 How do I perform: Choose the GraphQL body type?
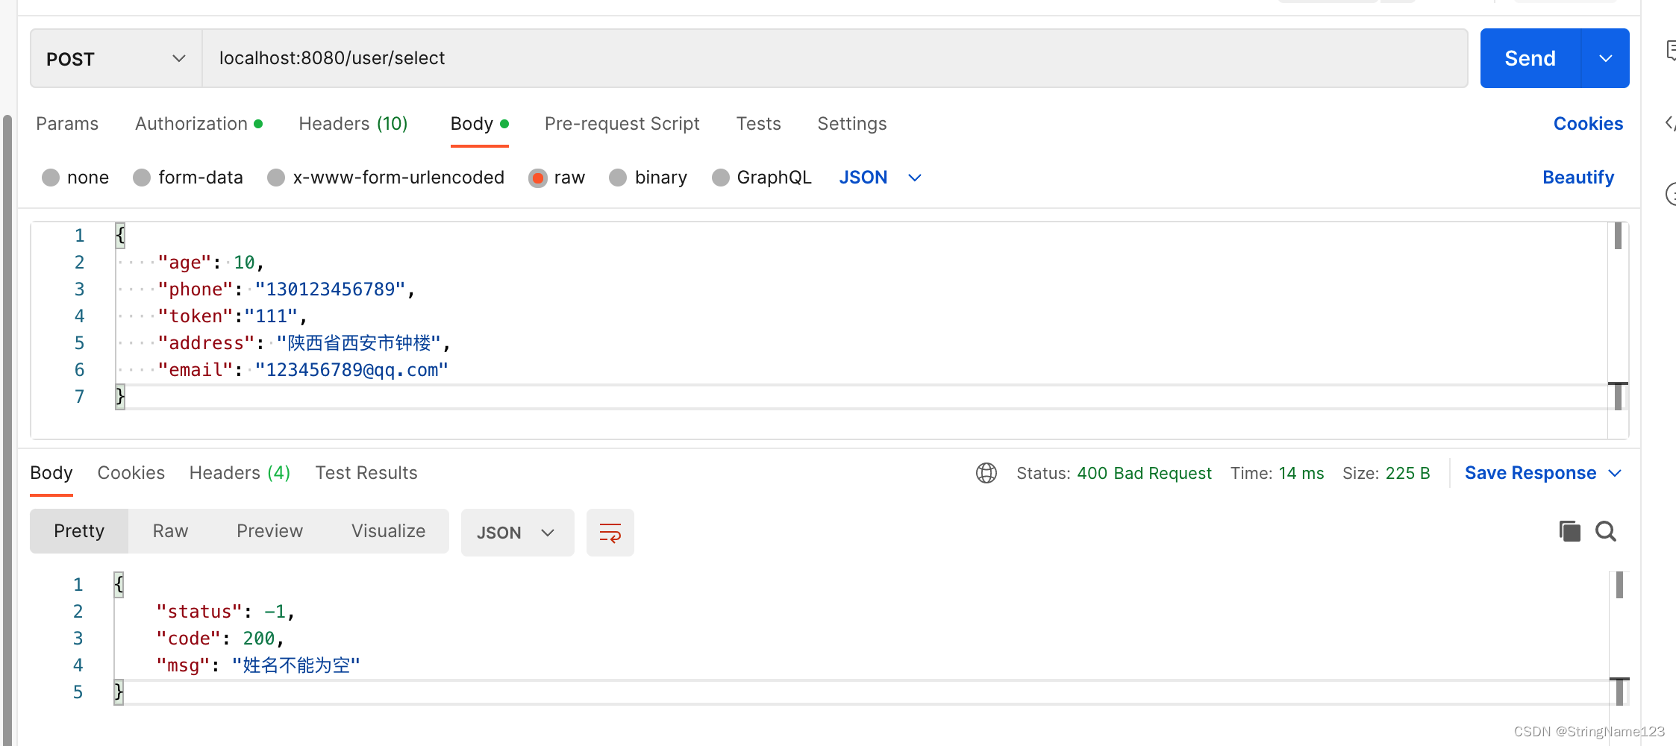pyautogui.click(x=721, y=178)
